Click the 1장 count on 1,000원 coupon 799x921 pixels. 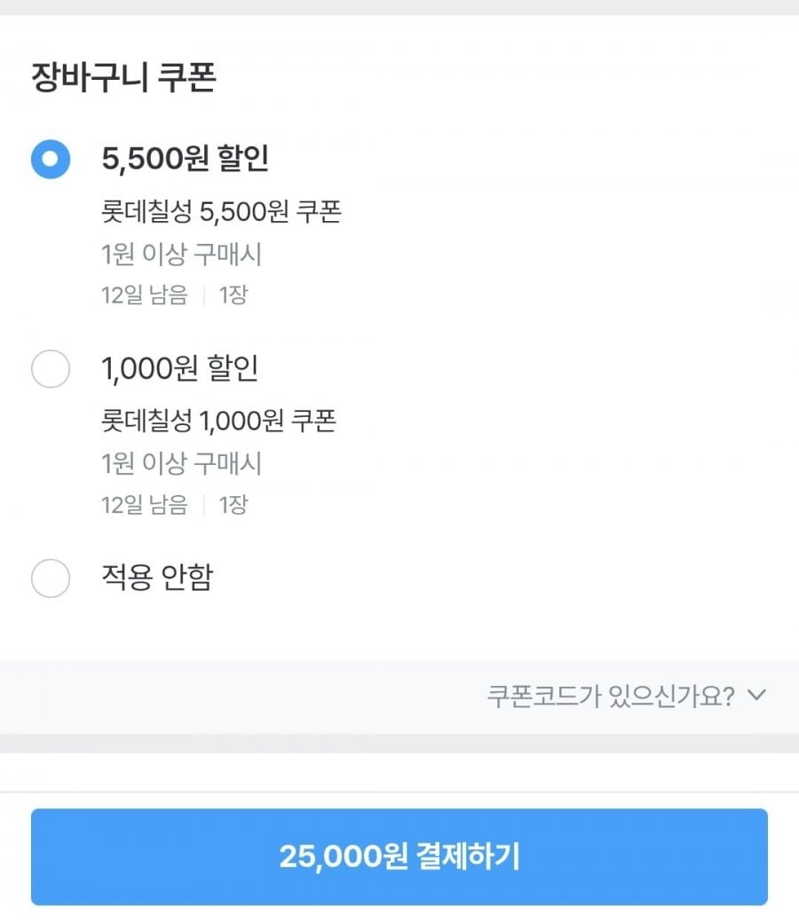[x=233, y=505]
